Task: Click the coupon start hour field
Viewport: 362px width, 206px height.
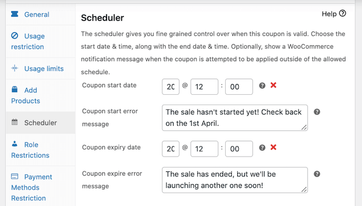Action: point(204,87)
